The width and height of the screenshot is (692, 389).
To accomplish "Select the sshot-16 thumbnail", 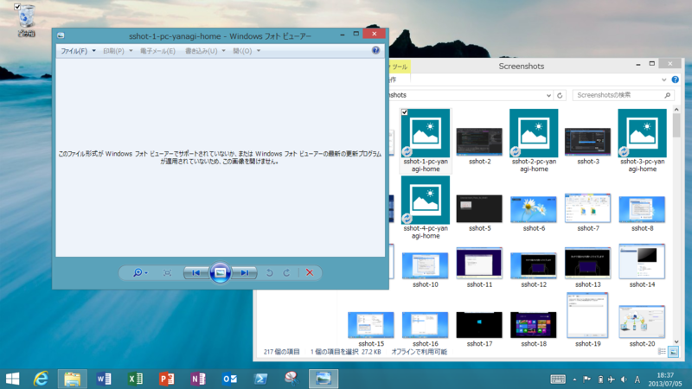I will pos(425,325).
